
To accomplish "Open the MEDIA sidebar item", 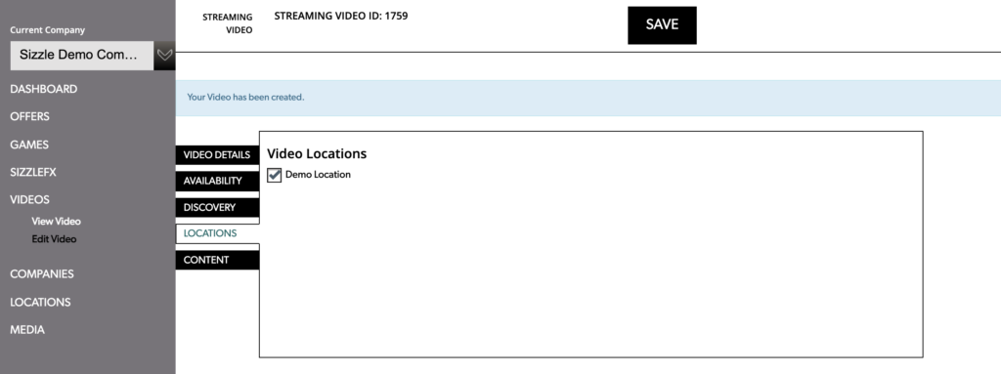I will tap(27, 330).
